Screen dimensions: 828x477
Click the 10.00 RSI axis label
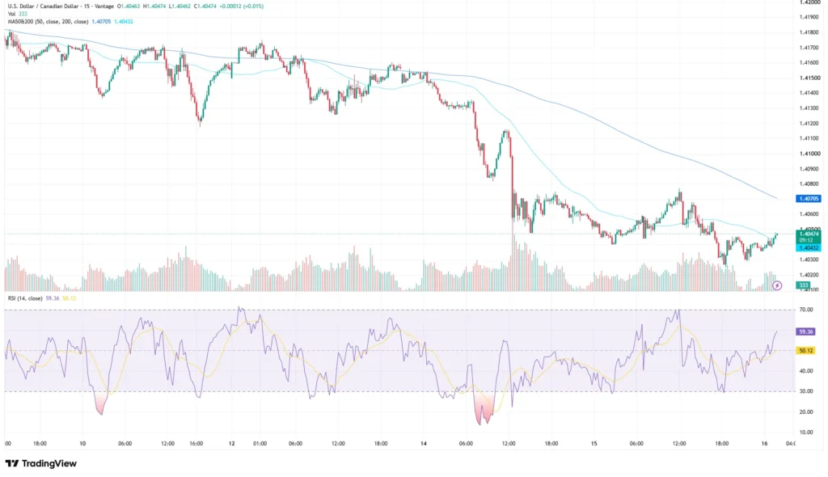point(806,432)
